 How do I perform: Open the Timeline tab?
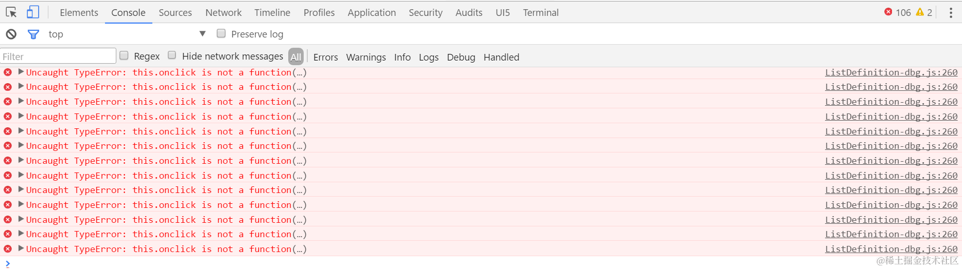point(272,13)
